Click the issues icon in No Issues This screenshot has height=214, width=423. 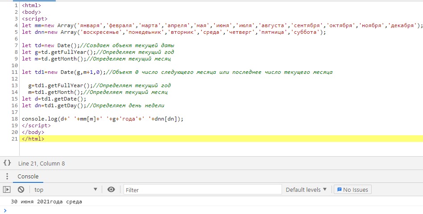(x=340, y=190)
